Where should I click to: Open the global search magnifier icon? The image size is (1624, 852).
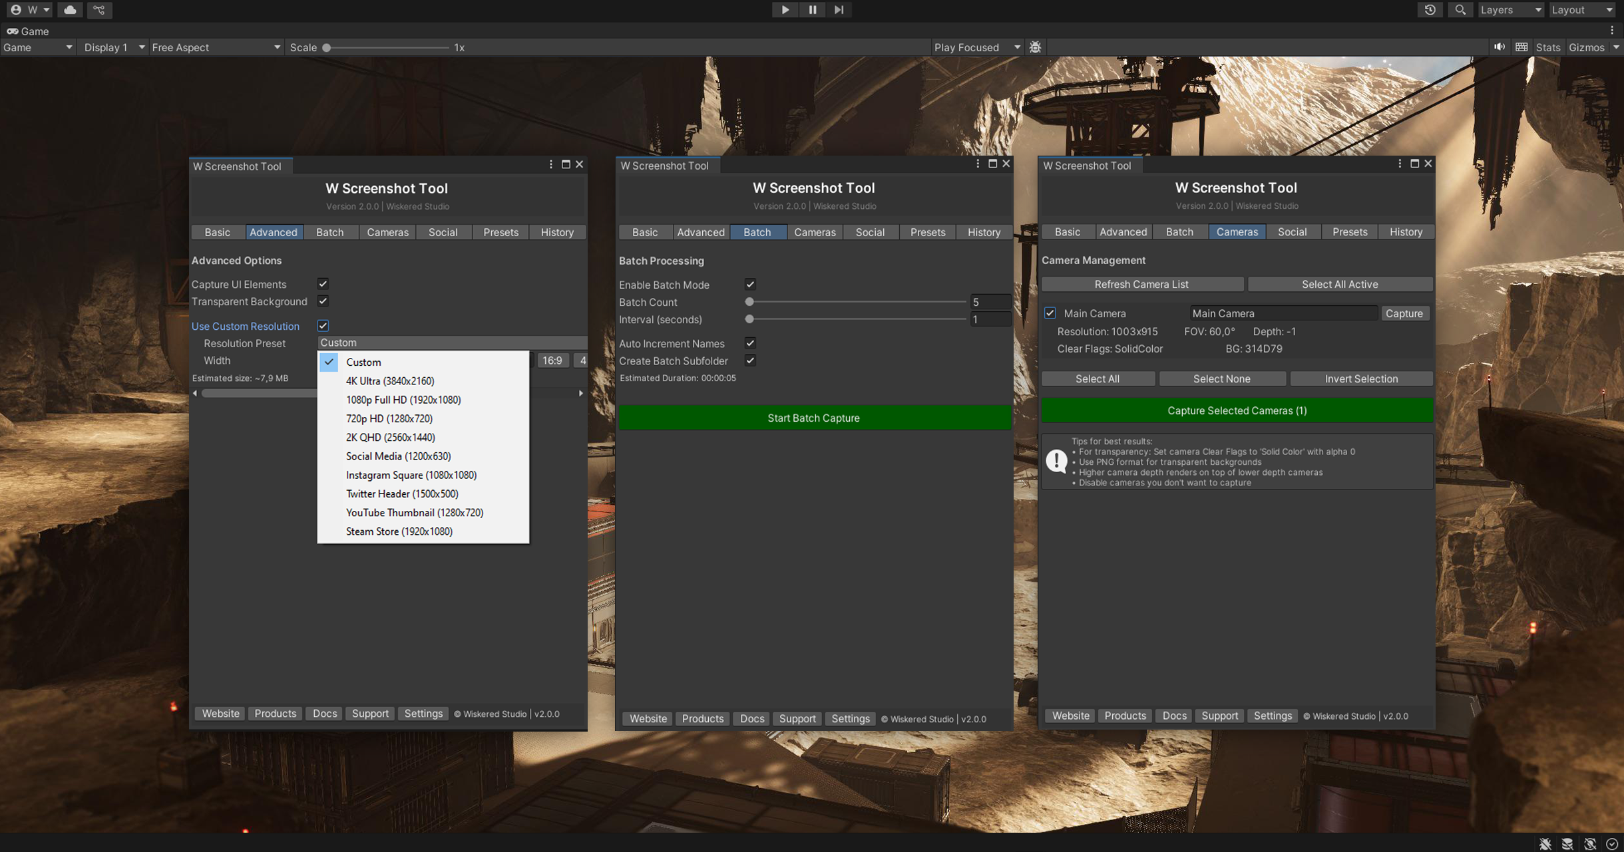point(1460,10)
